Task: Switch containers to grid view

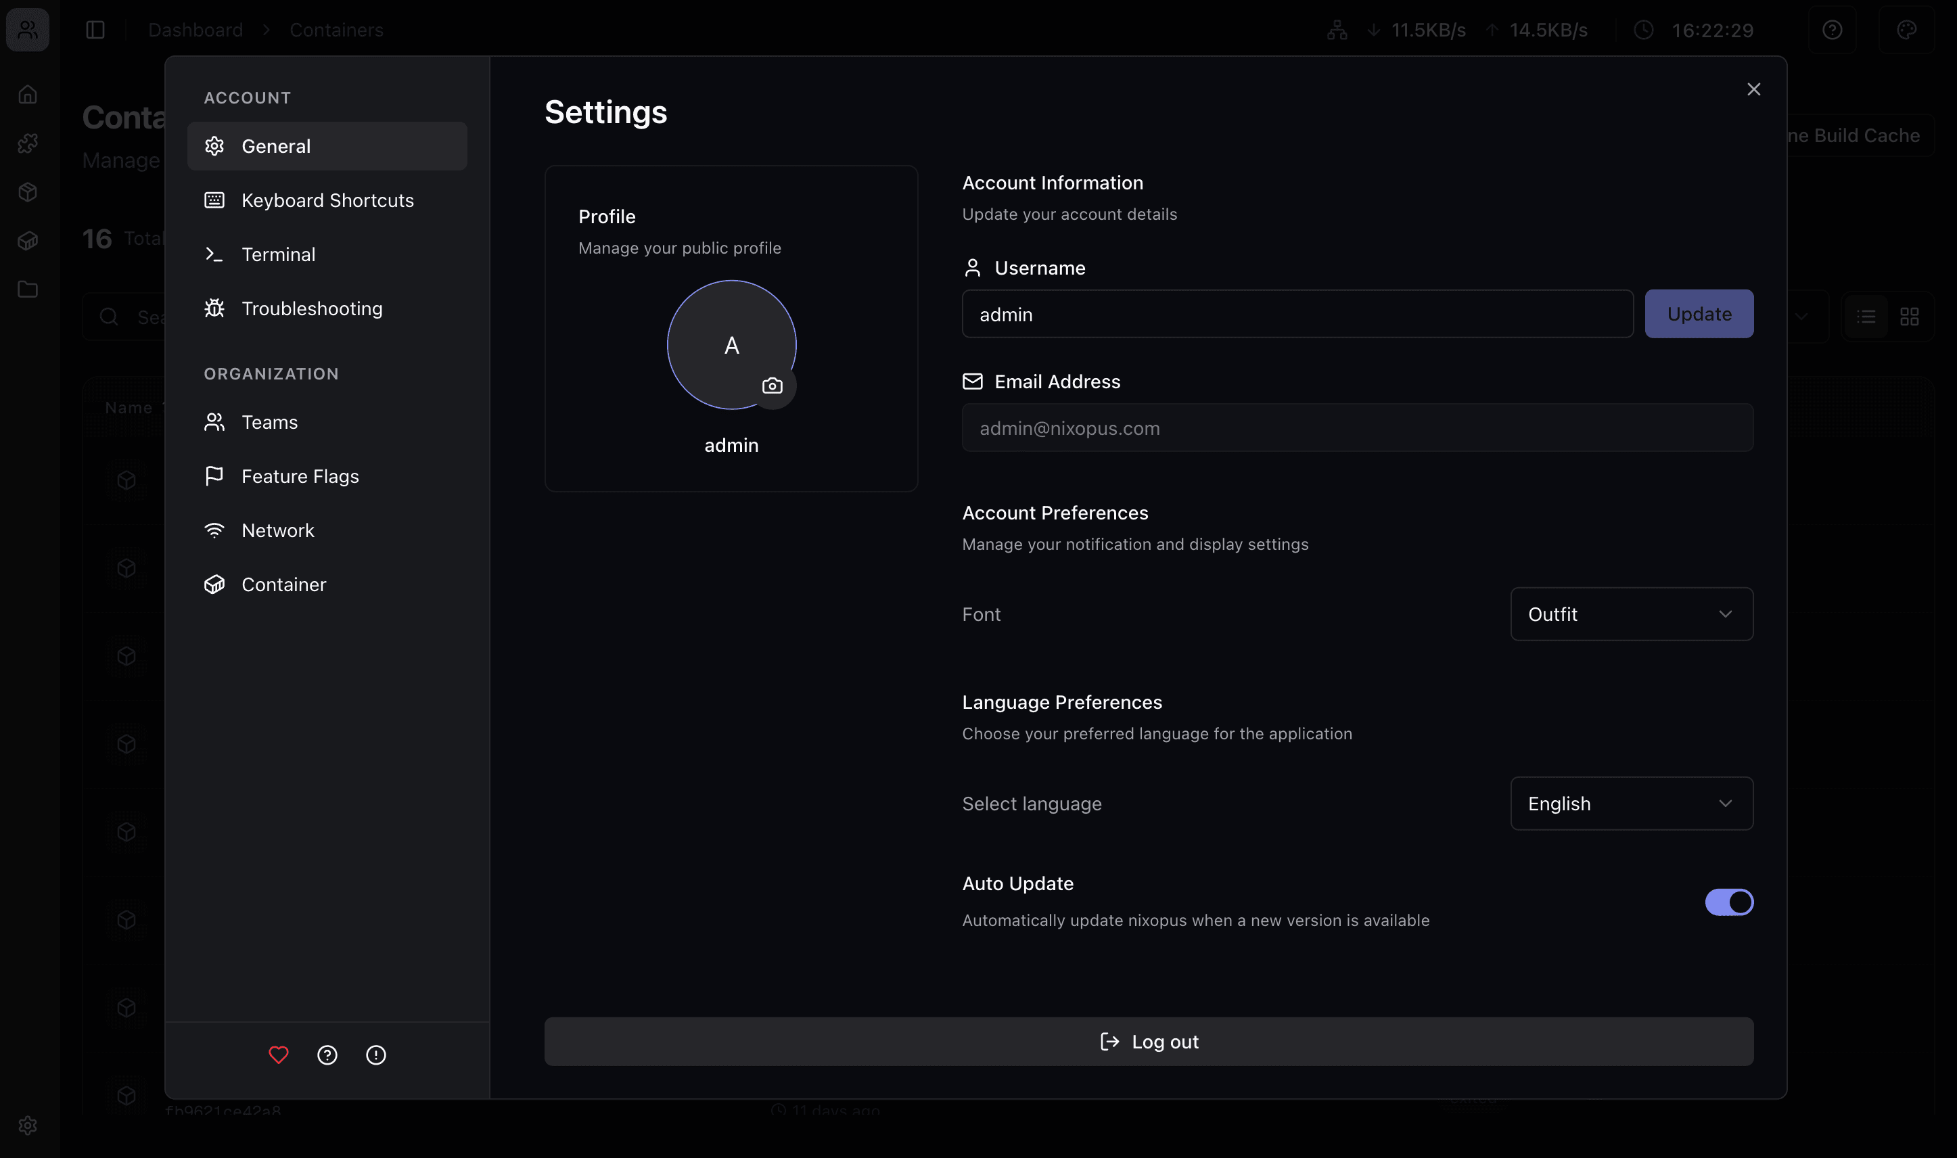Action: click(1911, 316)
